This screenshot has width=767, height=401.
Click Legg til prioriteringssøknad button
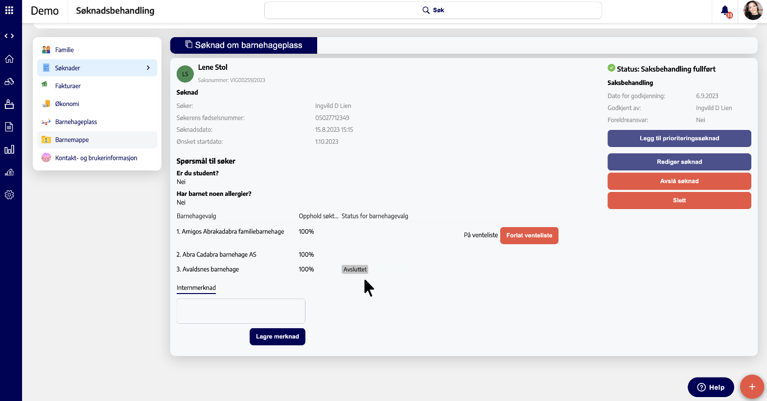[x=679, y=138]
